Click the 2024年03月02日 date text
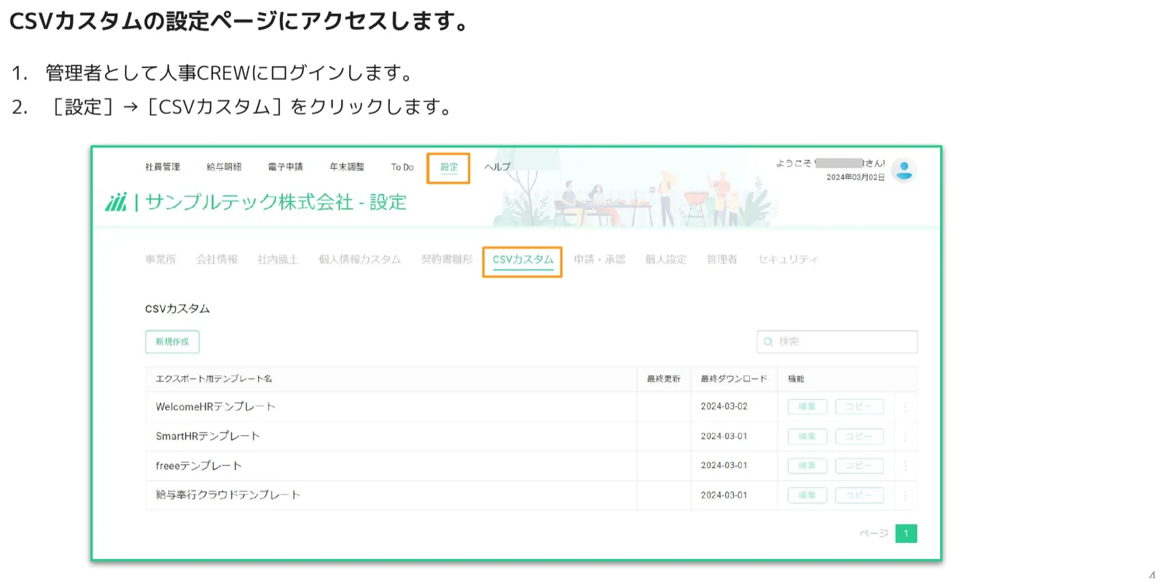Screen dimensions: 1166x588 tap(855, 178)
